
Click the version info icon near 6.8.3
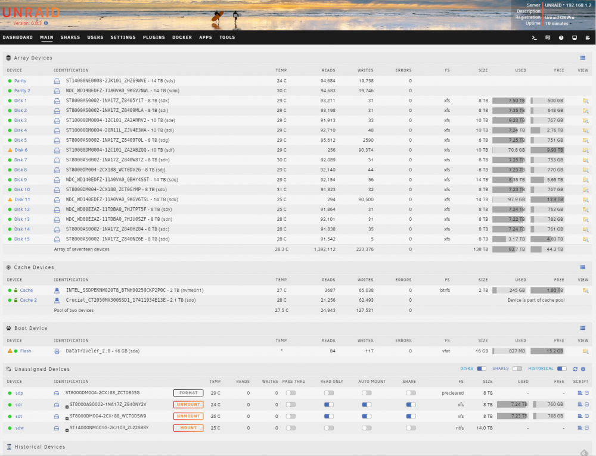(46, 23)
